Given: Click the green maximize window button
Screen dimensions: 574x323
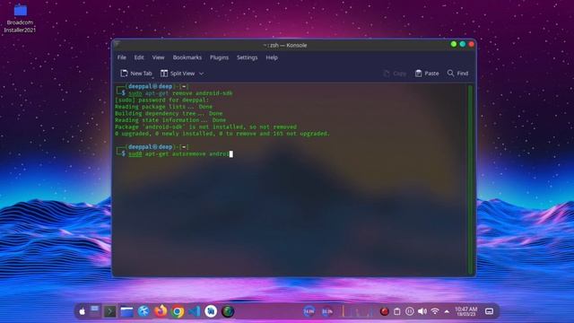Looking at the screenshot, I should pyautogui.click(x=454, y=44).
